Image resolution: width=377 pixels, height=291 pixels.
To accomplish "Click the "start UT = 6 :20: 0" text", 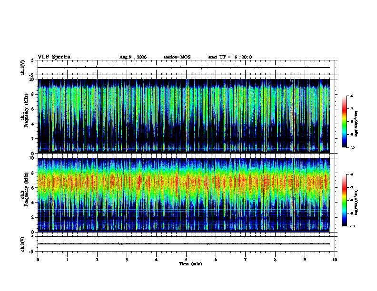I will [x=230, y=57].
